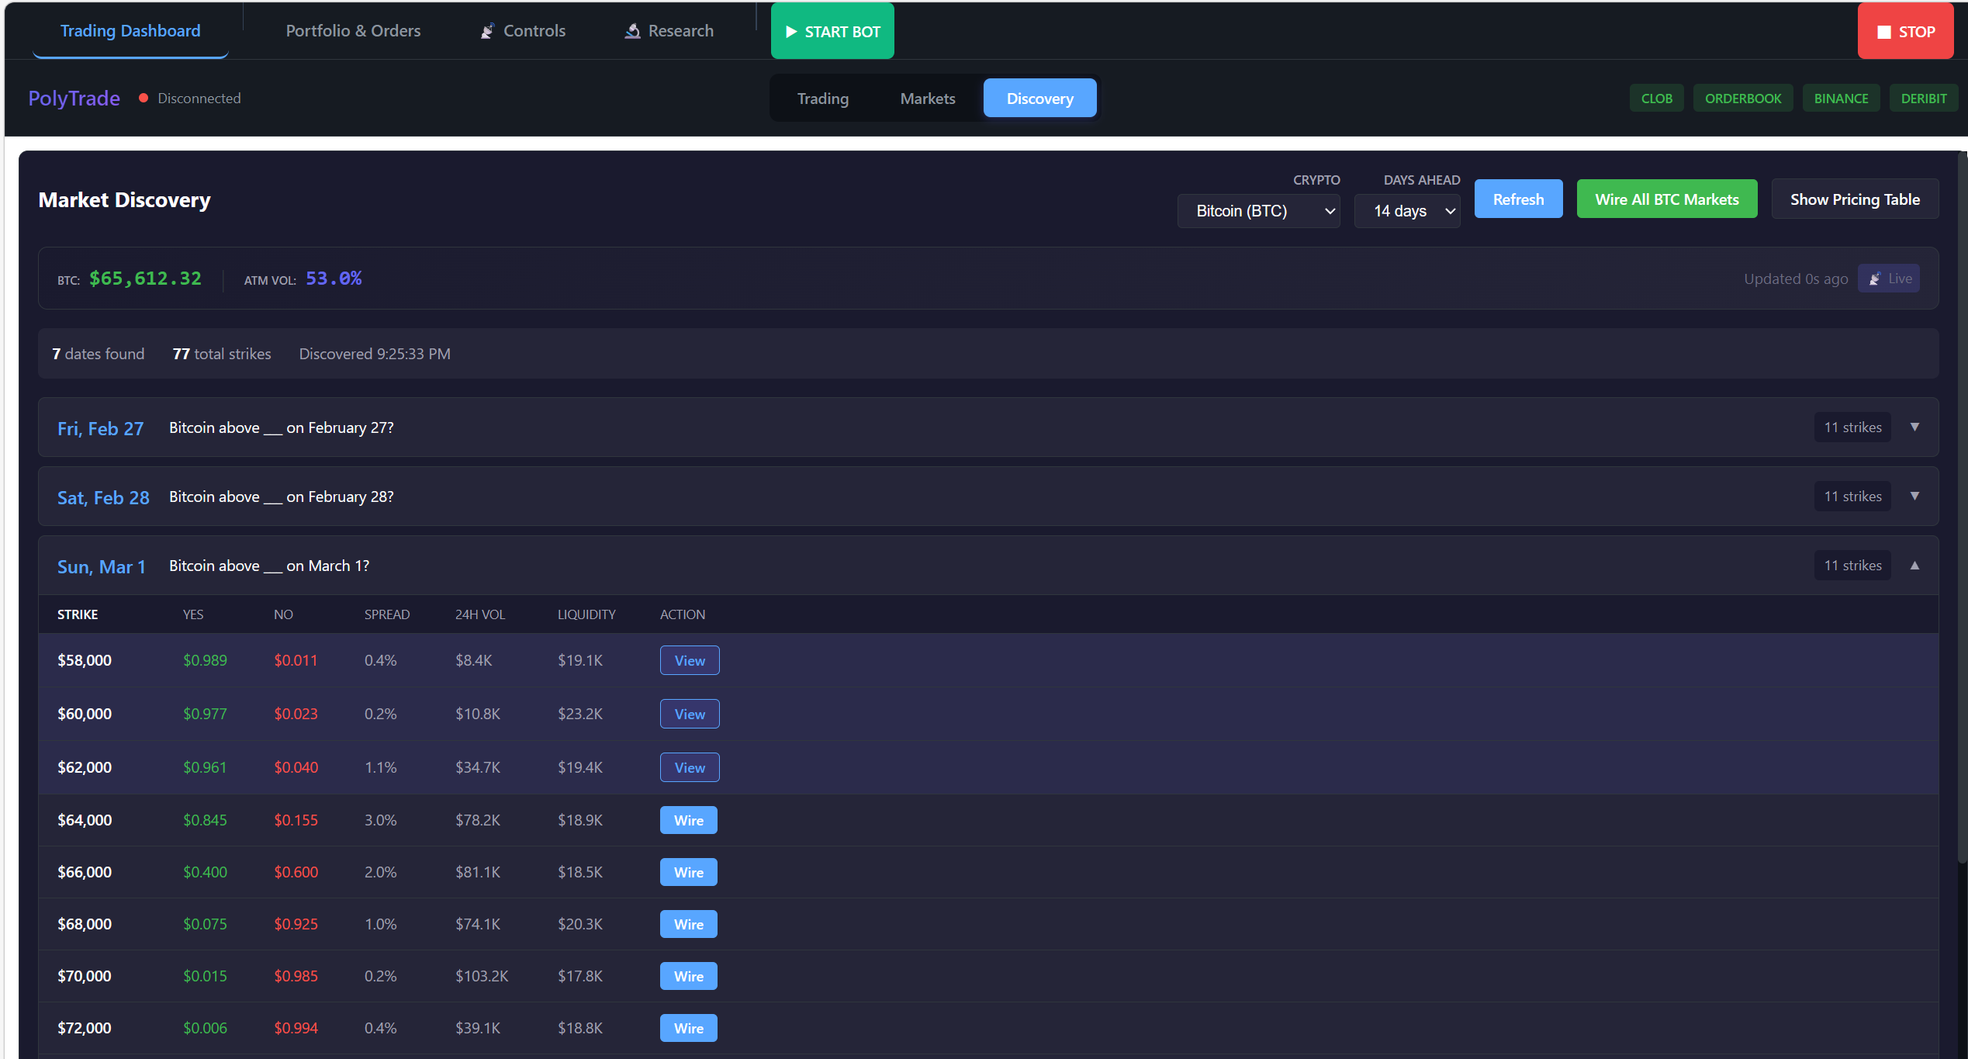This screenshot has width=1968, height=1059.
Task: Click the ORDERBOOK status badge
Action: (1743, 99)
